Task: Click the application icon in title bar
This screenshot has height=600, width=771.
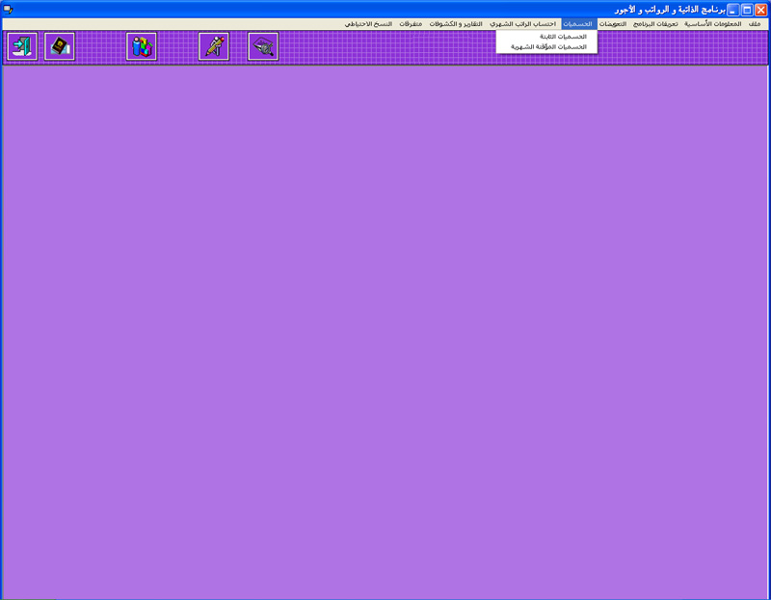Action: 9,9
